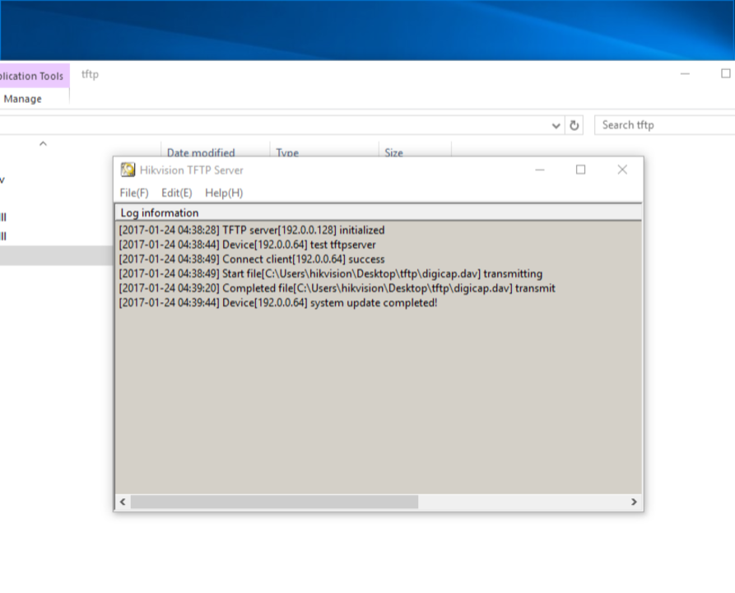Maximize the Hikvision TFTP Server window
735x593 pixels.
point(581,170)
